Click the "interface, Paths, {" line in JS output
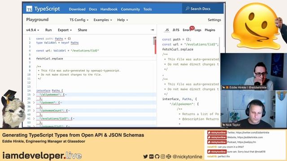Screen dimensions: 287x161 point(179,99)
